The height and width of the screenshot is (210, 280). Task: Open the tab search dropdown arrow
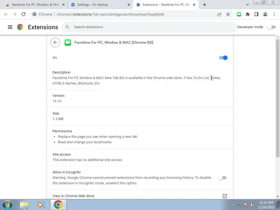pyautogui.click(x=247, y=5)
